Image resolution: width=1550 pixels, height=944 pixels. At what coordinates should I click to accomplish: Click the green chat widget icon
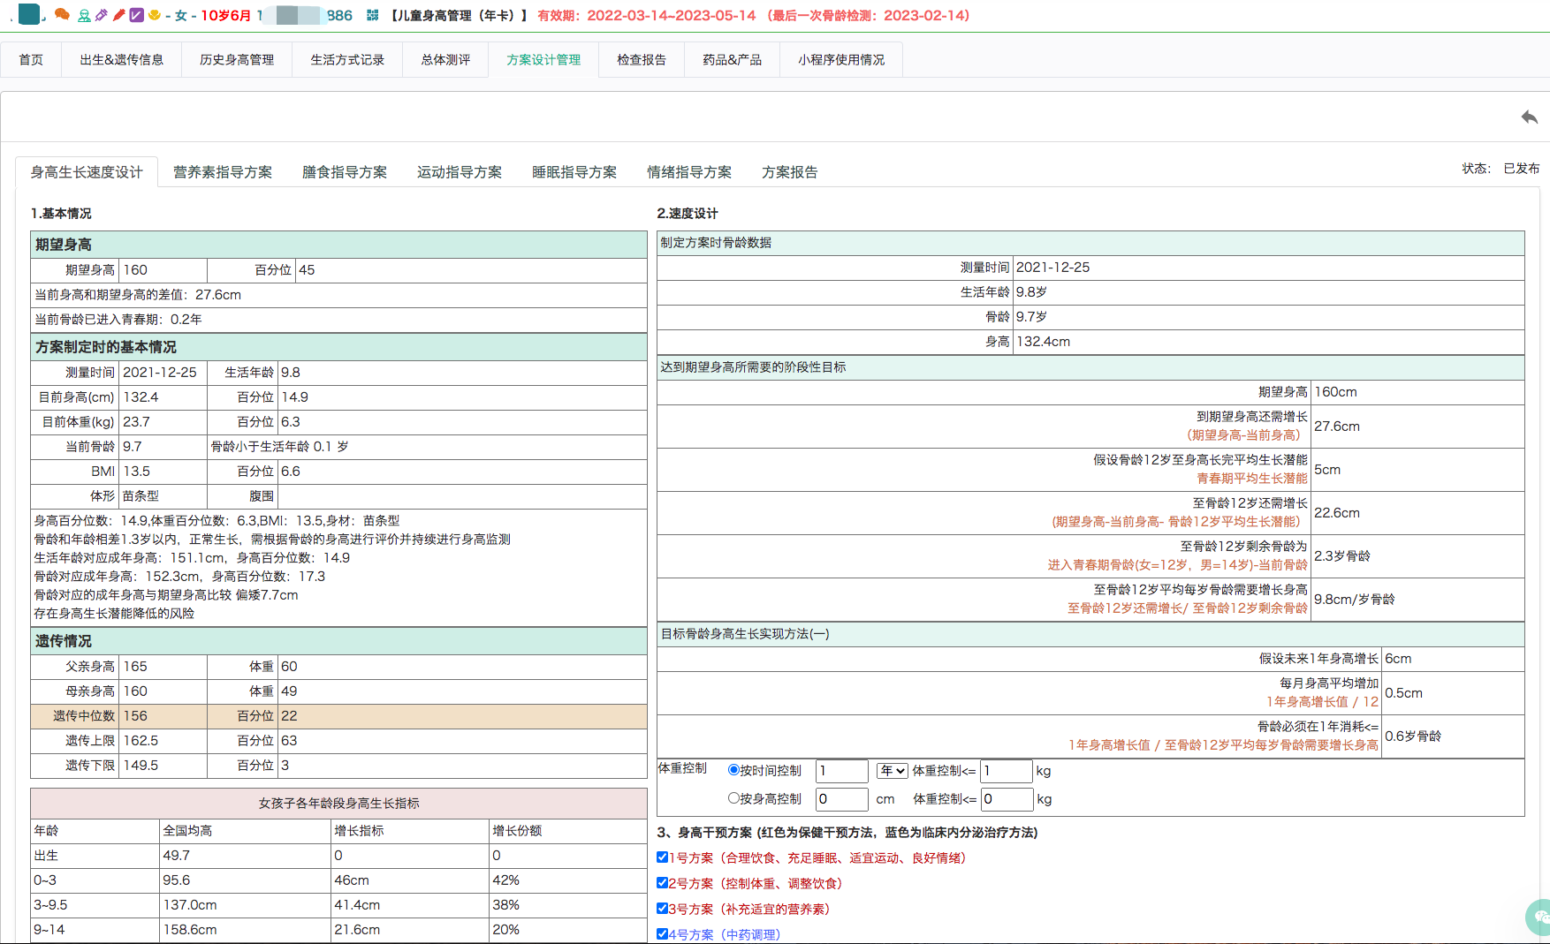click(1540, 918)
